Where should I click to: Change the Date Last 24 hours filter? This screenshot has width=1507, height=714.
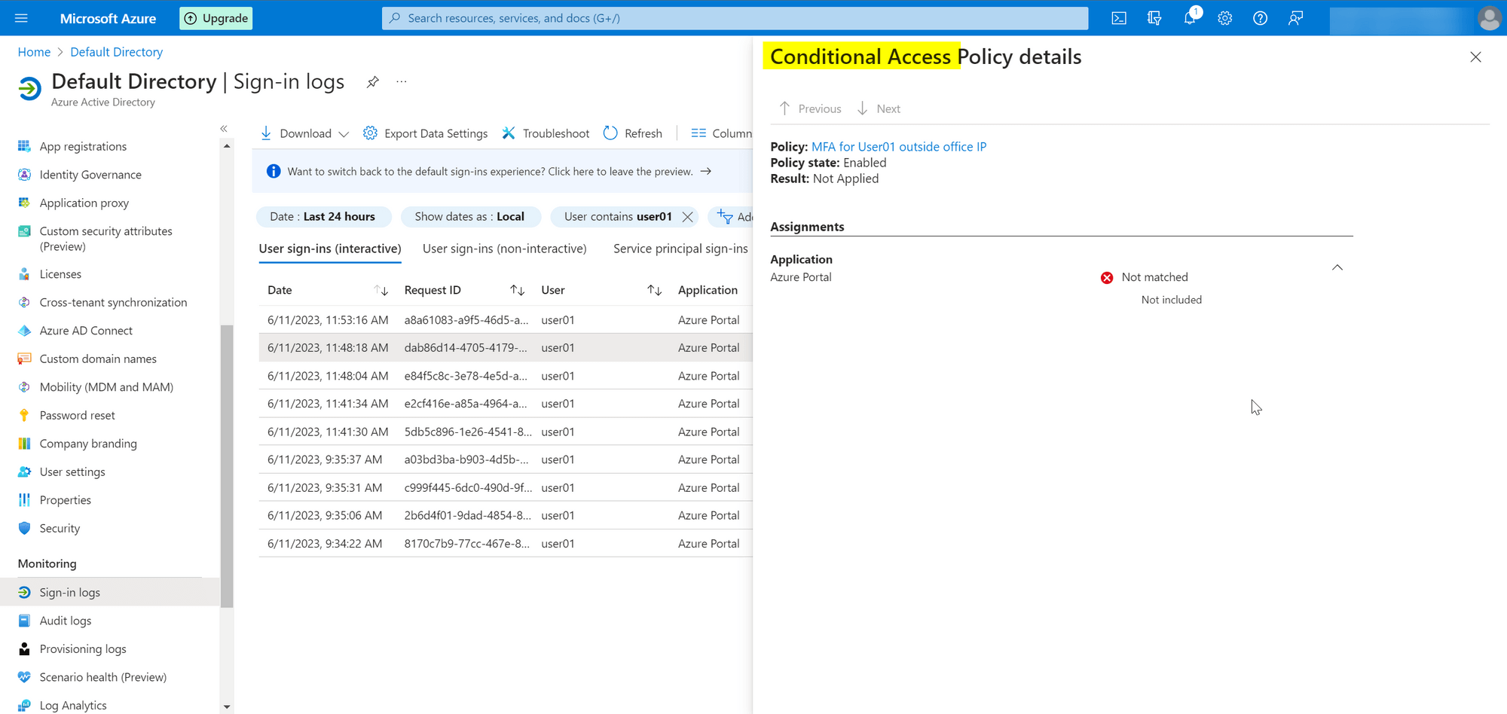tap(323, 217)
